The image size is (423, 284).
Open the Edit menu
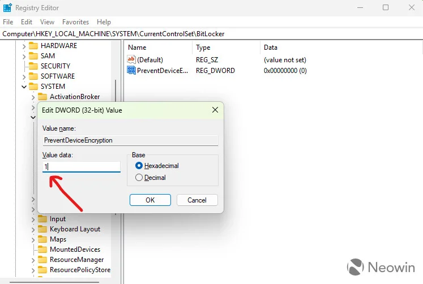coord(27,22)
